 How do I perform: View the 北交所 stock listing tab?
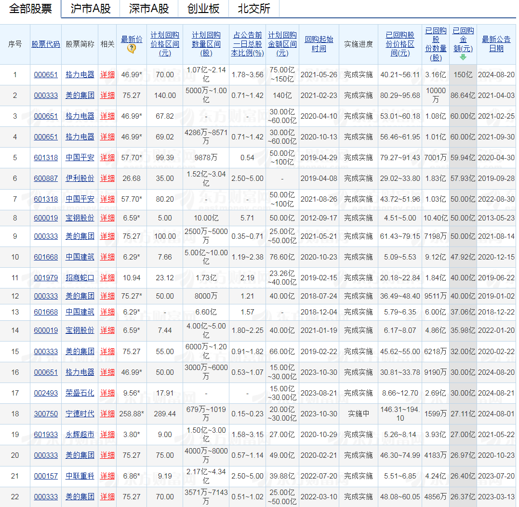[x=251, y=8]
